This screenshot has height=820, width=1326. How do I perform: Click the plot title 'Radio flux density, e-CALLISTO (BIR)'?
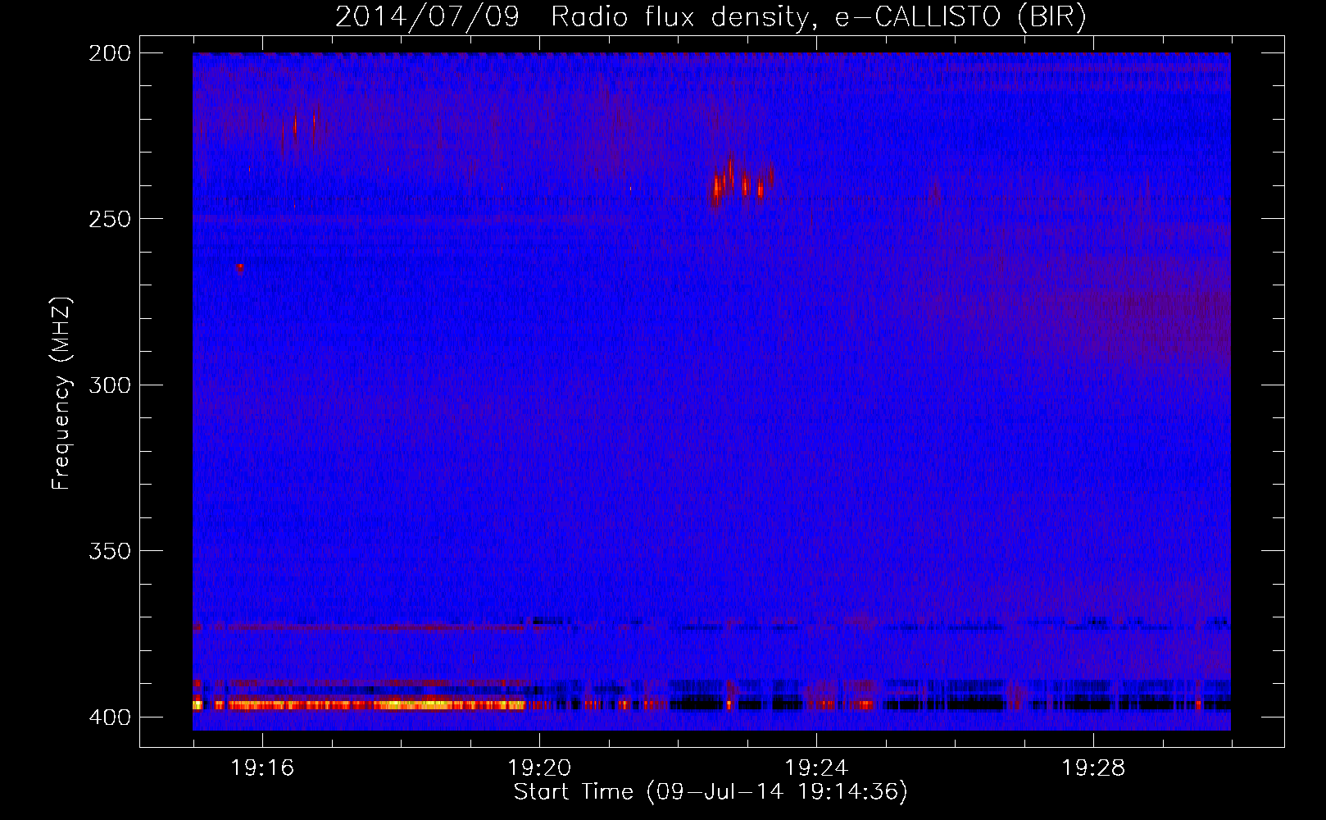[818, 16]
